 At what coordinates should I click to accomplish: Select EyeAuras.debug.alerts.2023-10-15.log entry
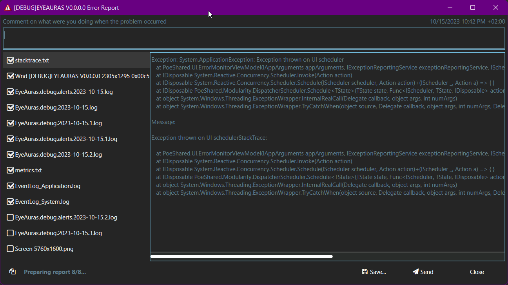coord(64,92)
